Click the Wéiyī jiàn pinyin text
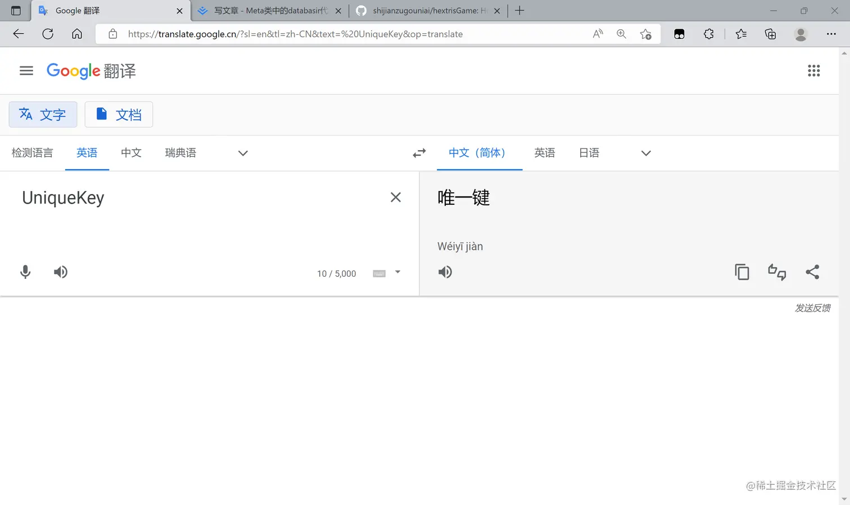This screenshot has height=505, width=850. pyautogui.click(x=460, y=246)
